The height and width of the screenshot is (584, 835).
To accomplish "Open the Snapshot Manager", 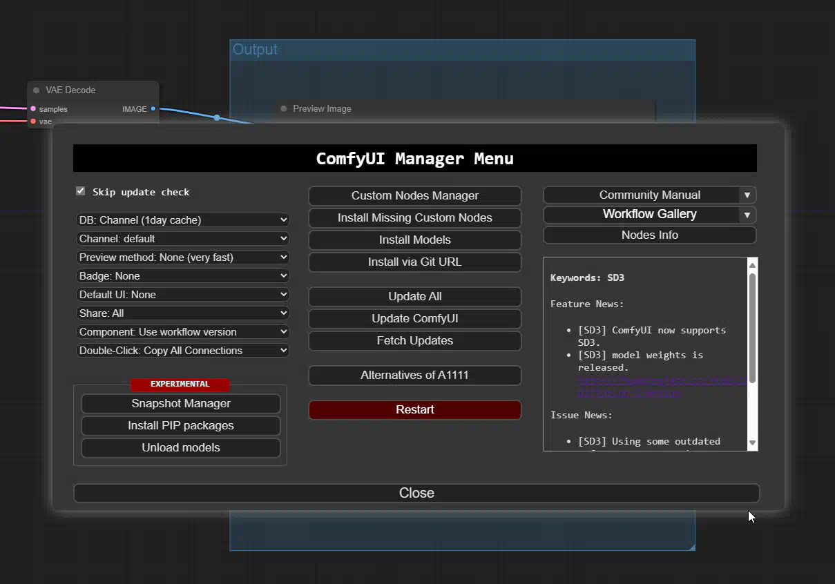I will click(181, 404).
